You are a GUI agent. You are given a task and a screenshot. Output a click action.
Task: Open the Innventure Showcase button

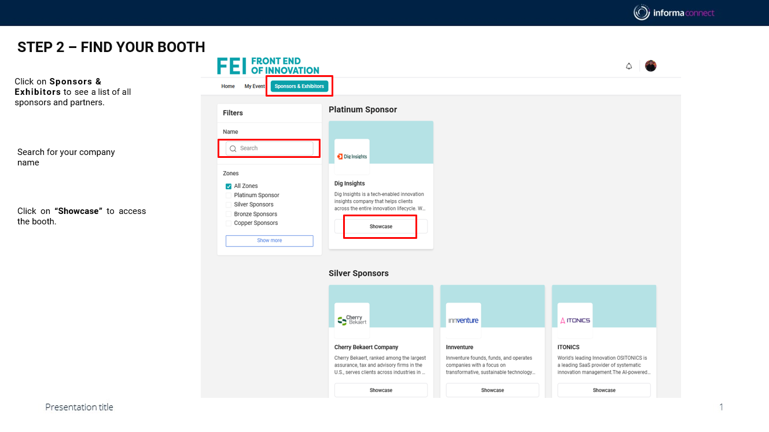tap(492, 390)
